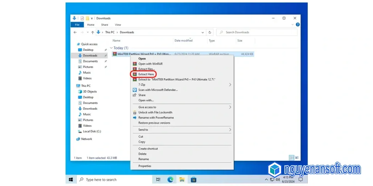Select Create shortcut
The height and width of the screenshot is (186, 373).
coord(148,149)
